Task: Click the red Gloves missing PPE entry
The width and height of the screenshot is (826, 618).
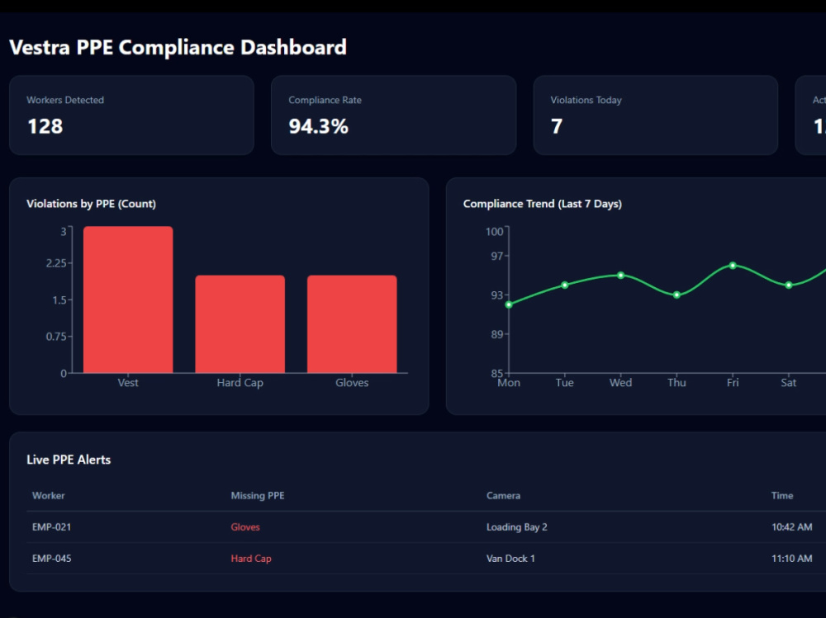Action: [x=245, y=527]
